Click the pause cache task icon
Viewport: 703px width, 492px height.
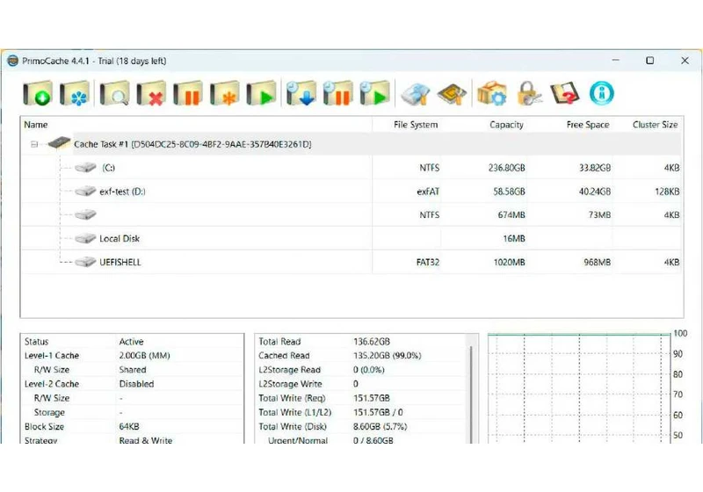pos(188,93)
